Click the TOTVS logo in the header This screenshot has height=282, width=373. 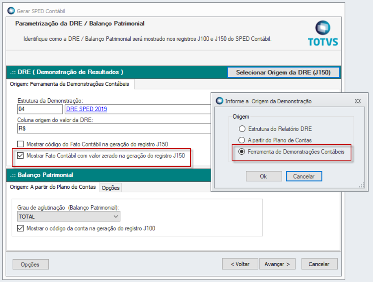click(323, 33)
